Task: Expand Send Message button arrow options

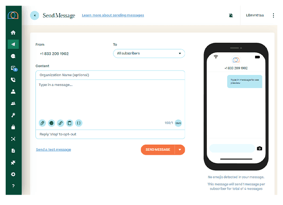Action: 180,150
